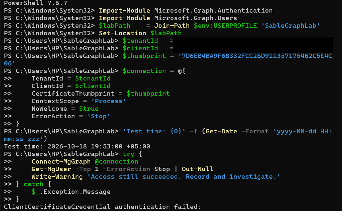Click the 'Write-Warning' command
The height and width of the screenshot is (211, 342).
57,176
